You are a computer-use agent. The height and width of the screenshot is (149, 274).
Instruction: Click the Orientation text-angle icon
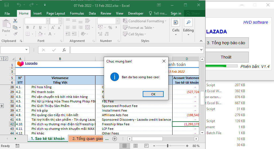(83, 34)
